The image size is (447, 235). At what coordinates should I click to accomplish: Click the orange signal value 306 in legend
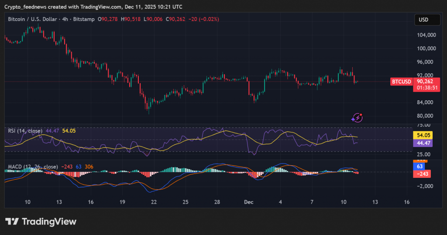click(x=89, y=167)
